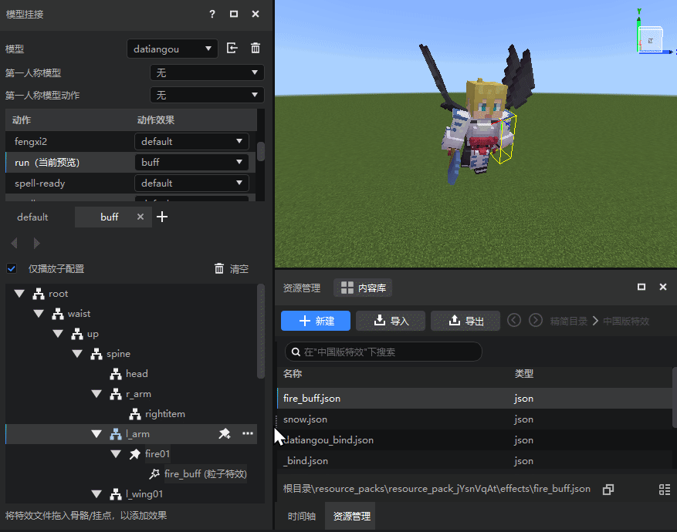Click the waist bone icon
Screen dimensions: 677x532
pyautogui.click(x=57, y=314)
